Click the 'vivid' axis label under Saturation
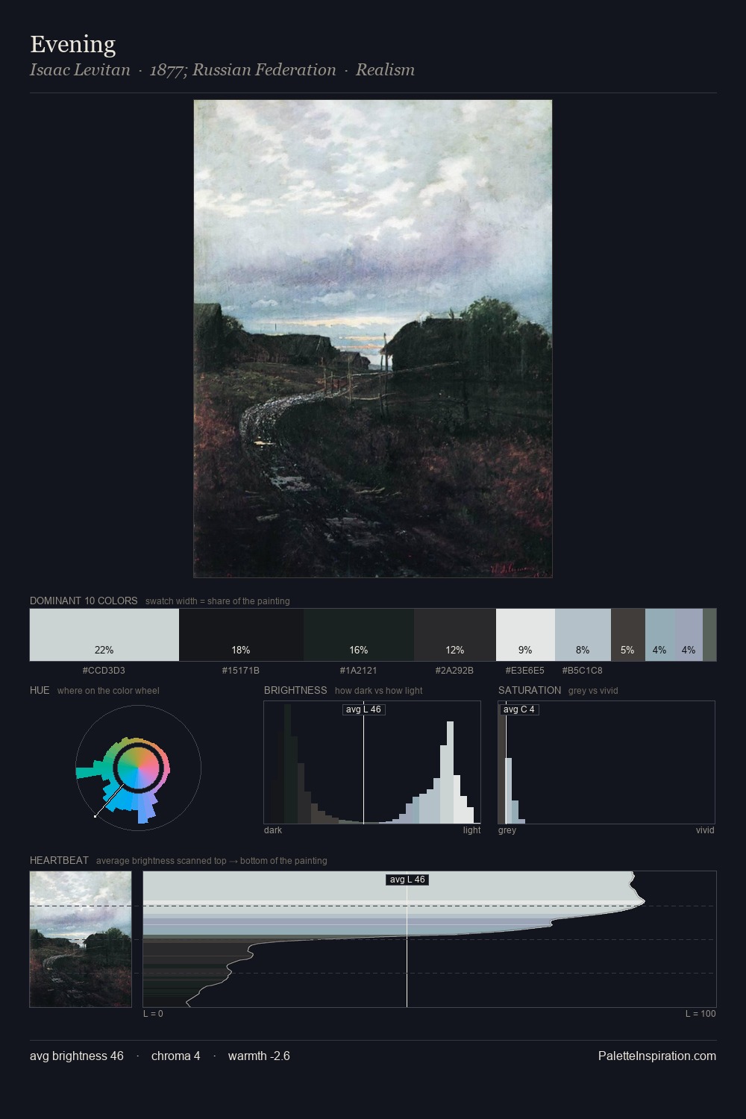Image resolution: width=746 pixels, height=1119 pixels. [705, 830]
